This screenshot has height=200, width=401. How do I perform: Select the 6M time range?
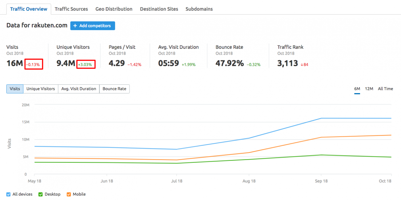pos(357,89)
